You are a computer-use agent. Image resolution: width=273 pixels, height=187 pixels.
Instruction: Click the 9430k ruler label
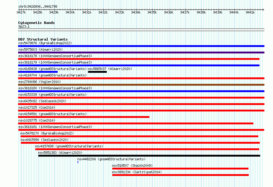70,12
